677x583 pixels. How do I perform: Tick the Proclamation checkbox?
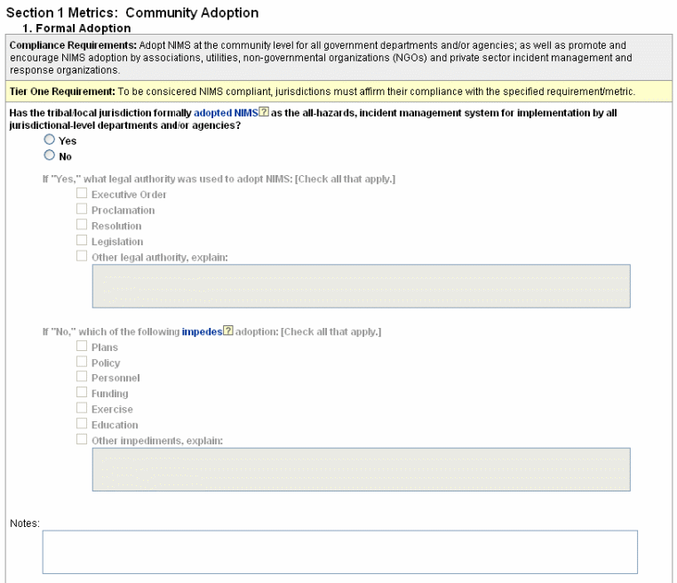pos(82,210)
